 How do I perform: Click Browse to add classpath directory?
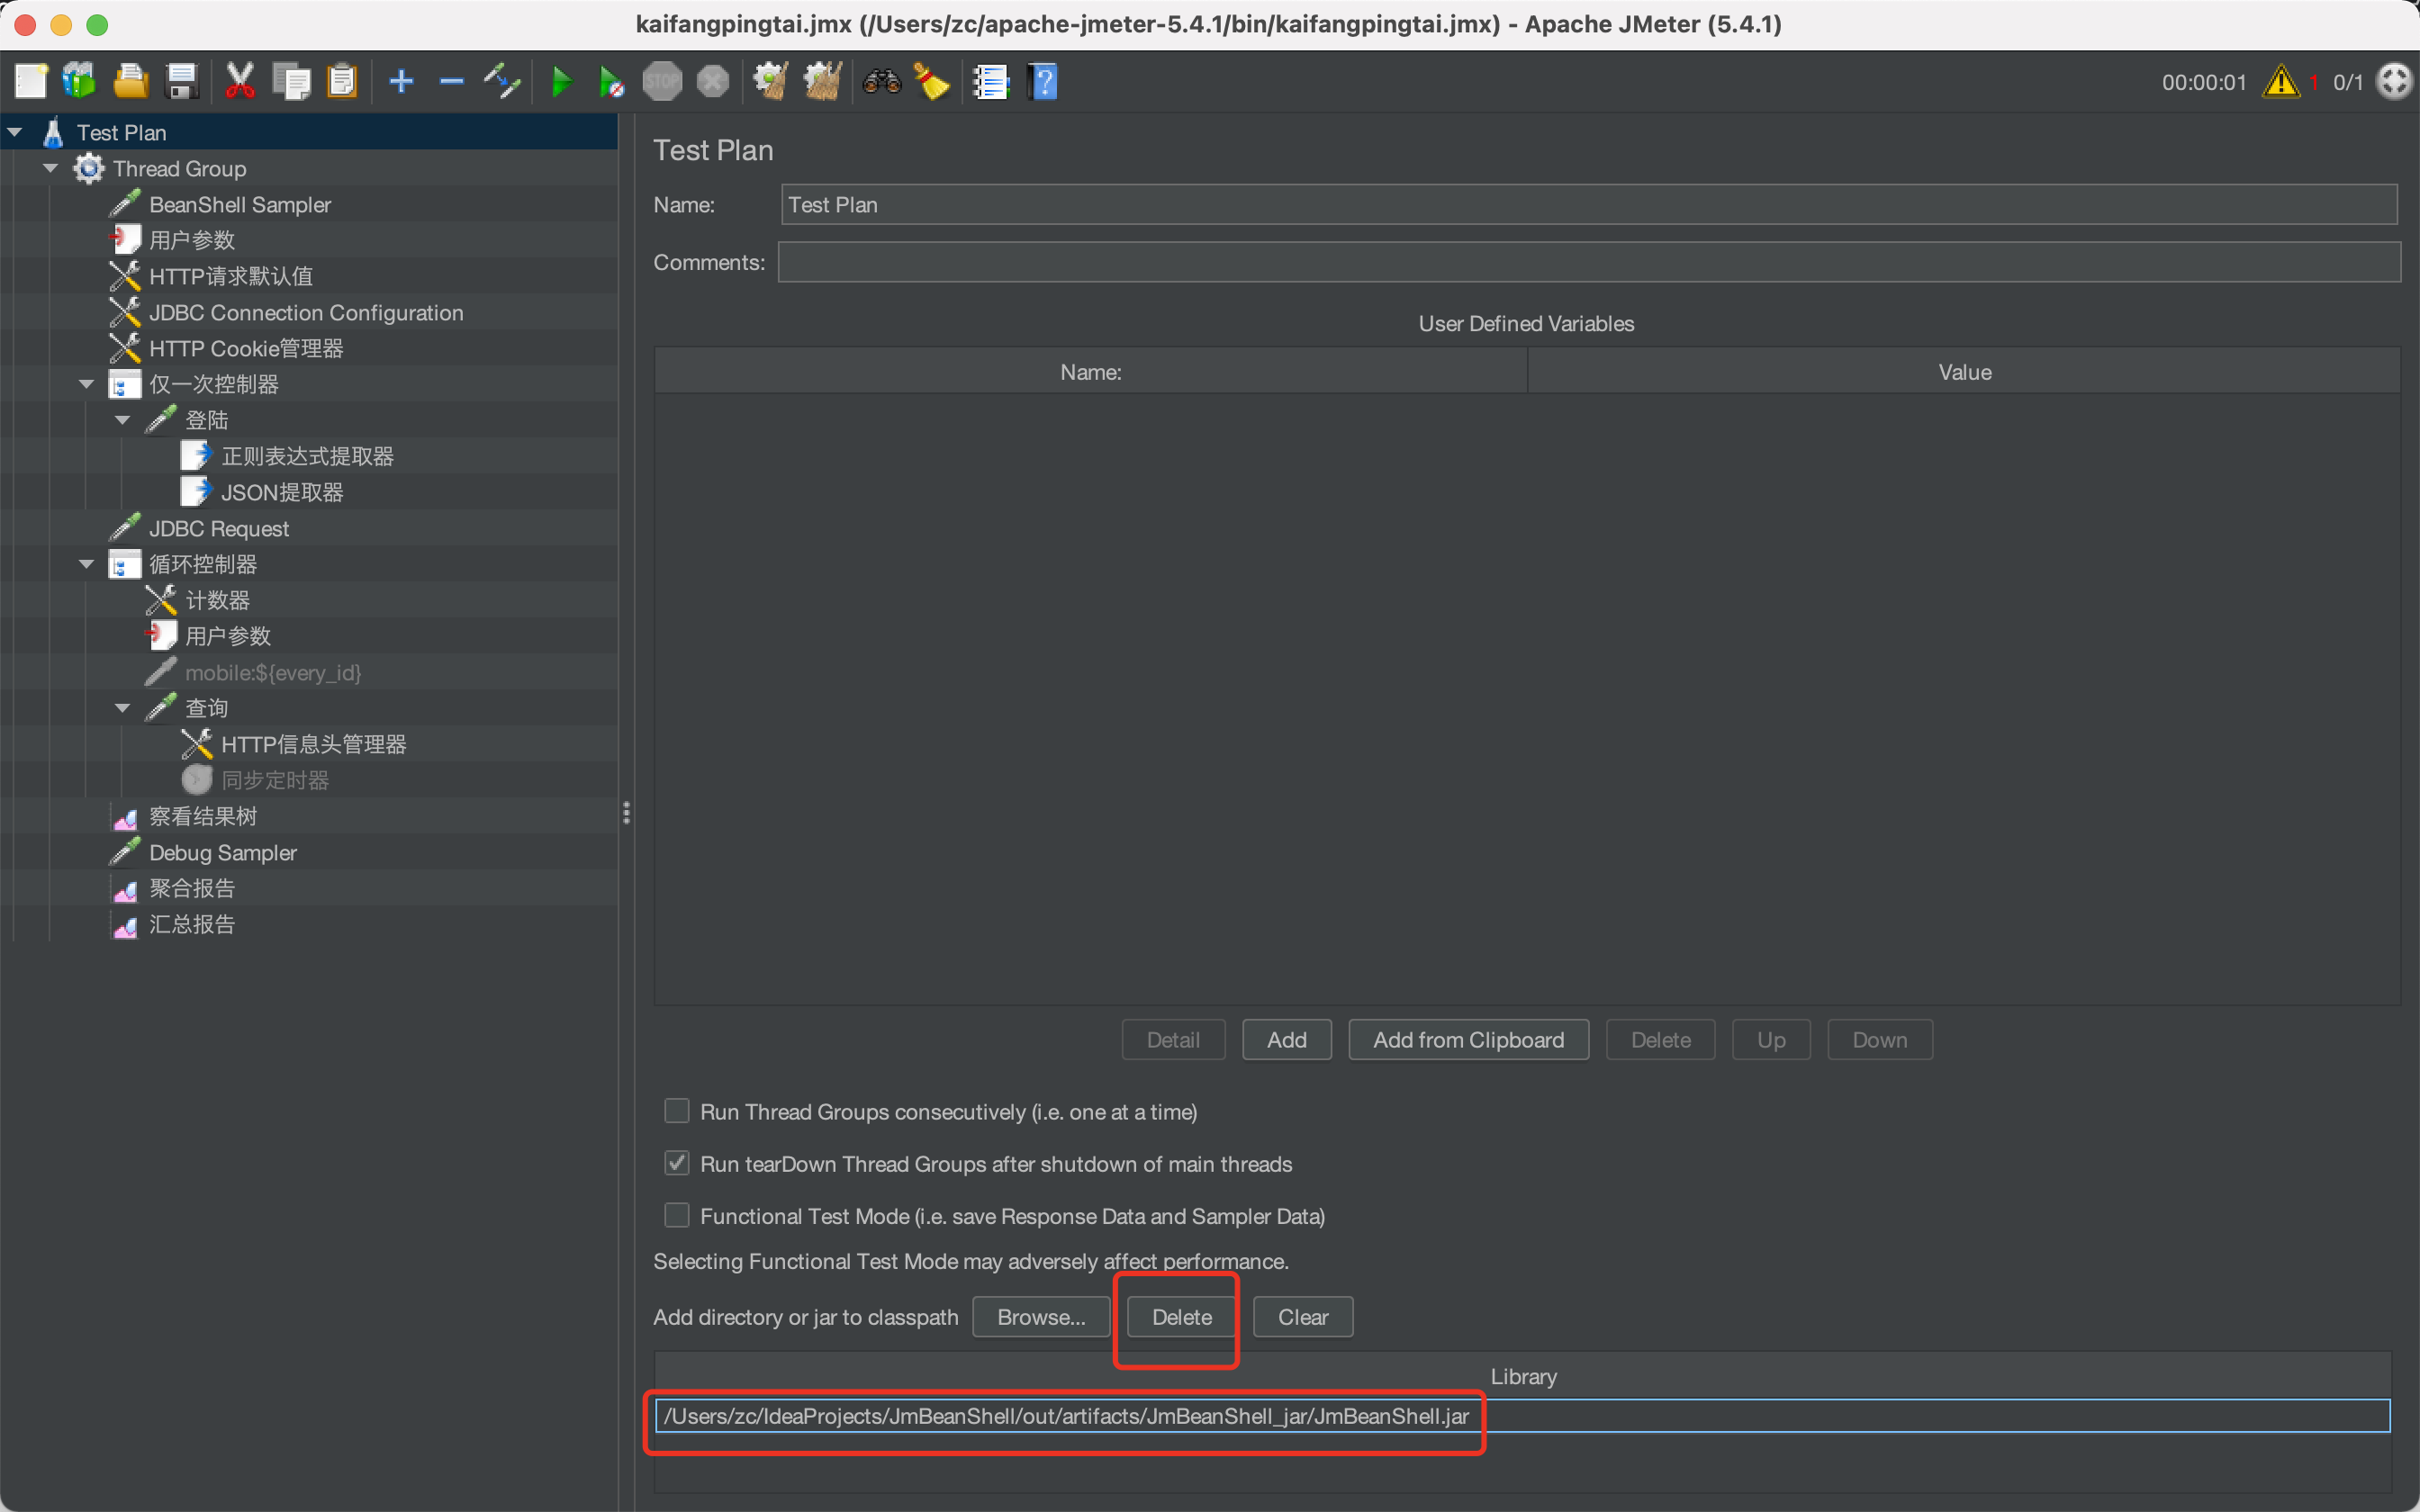coord(1040,1315)
